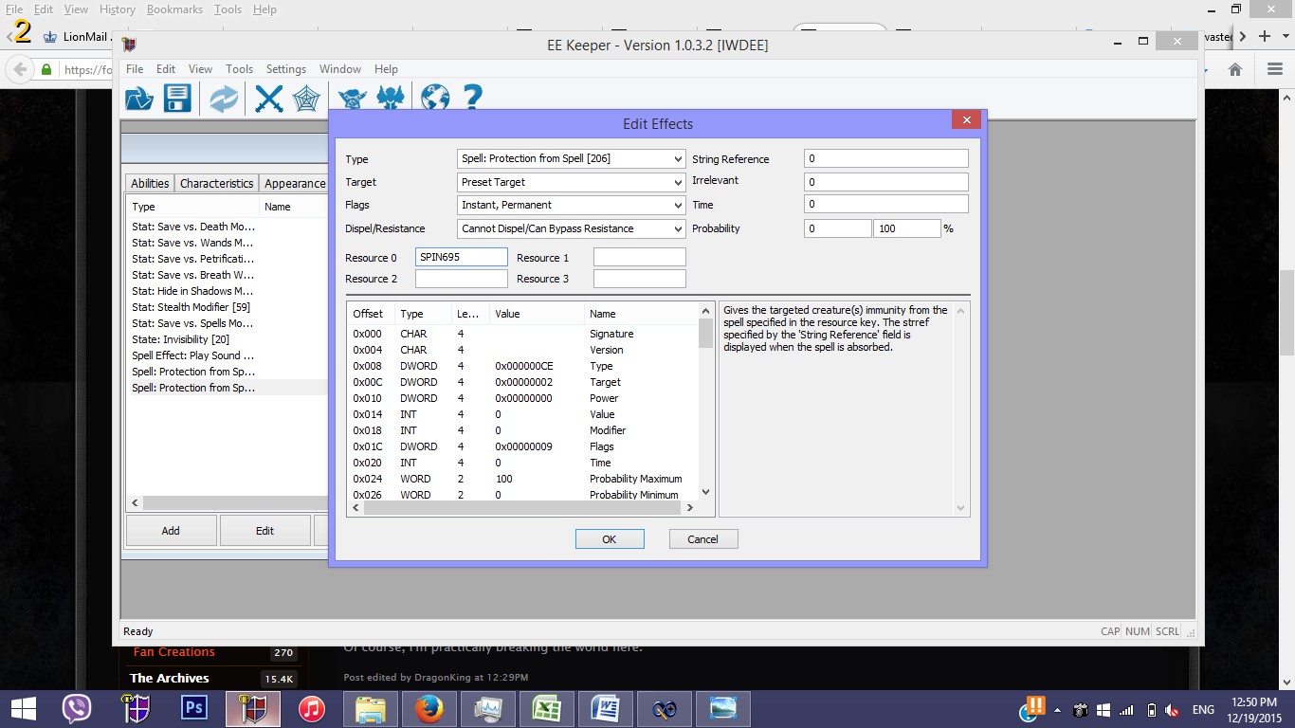Click the floppy disk save icon
1295x728 pixels.
[177, 98]
